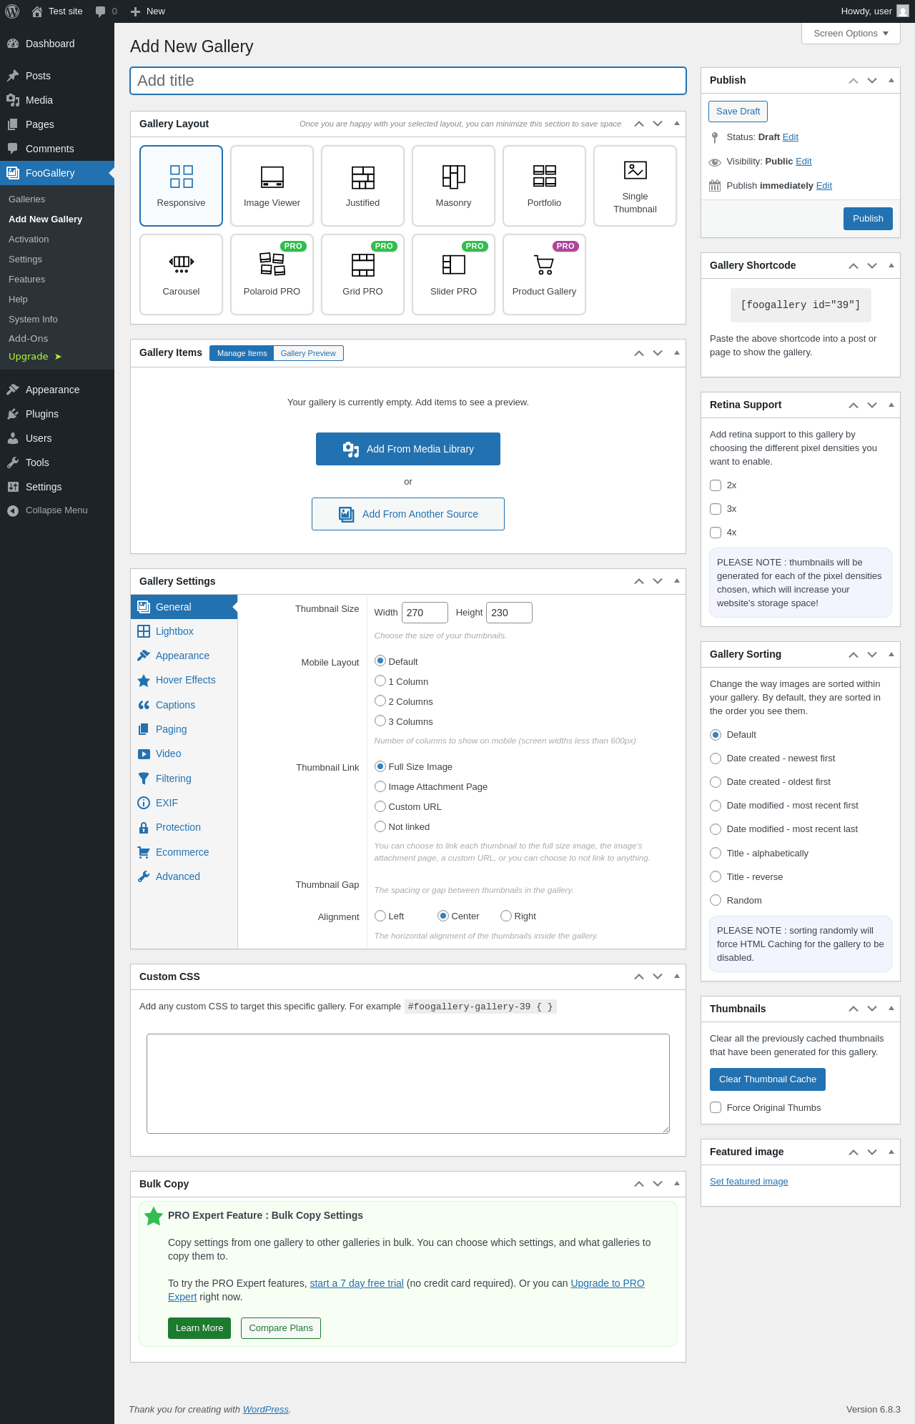Choose Not linked thumbnail option

pos(380,826)
